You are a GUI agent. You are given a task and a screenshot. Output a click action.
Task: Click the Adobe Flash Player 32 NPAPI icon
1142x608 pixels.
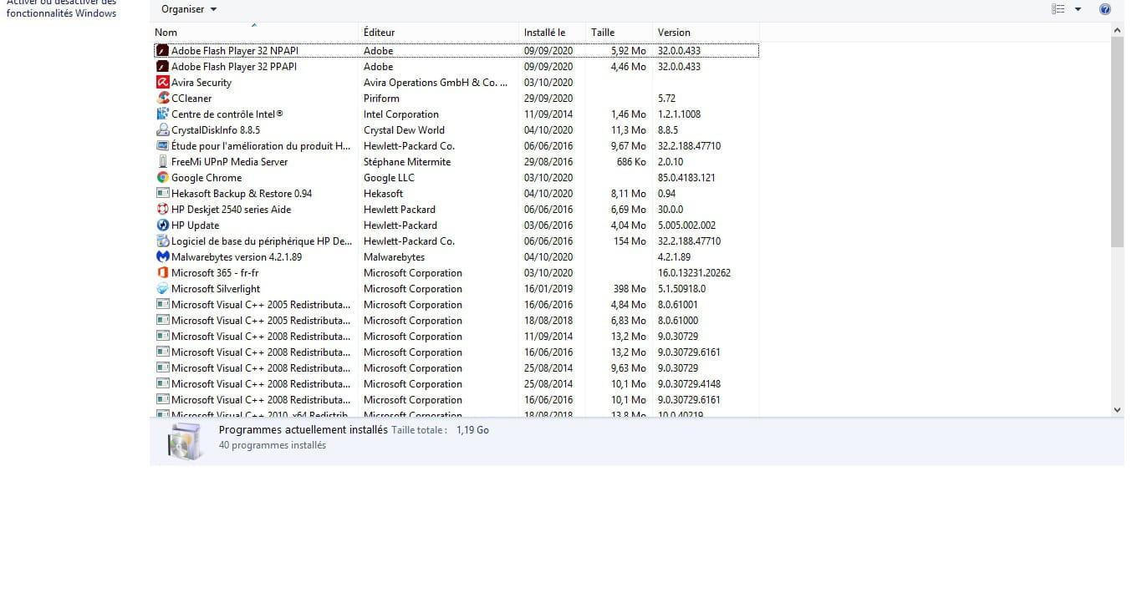pos(163,51)
